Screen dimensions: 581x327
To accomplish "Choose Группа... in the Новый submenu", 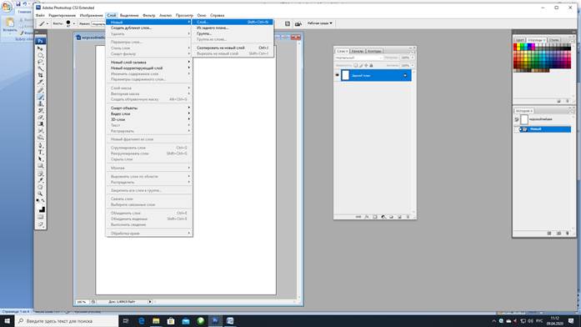I will point(233,33).
